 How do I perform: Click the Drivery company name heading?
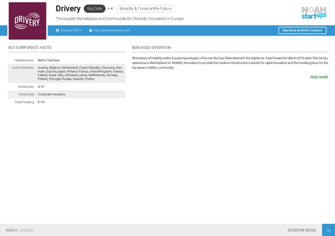pos(68,9)
